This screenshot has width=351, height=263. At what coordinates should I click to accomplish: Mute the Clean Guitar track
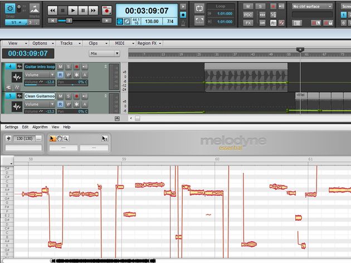pos(60,96)
